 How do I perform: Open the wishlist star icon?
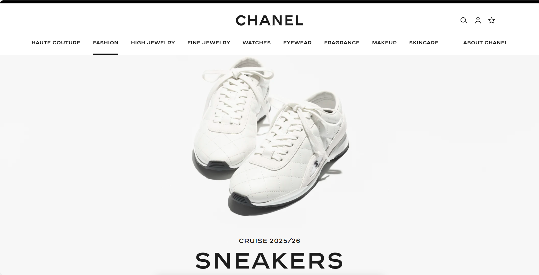click(492, 20)
